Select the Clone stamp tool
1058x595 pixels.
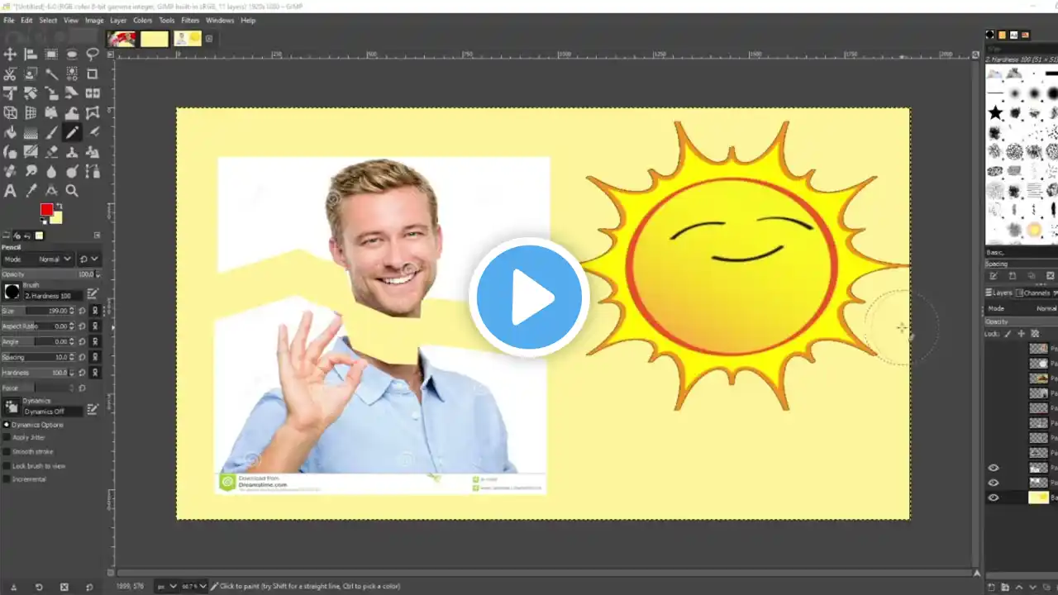pos(72,152)
